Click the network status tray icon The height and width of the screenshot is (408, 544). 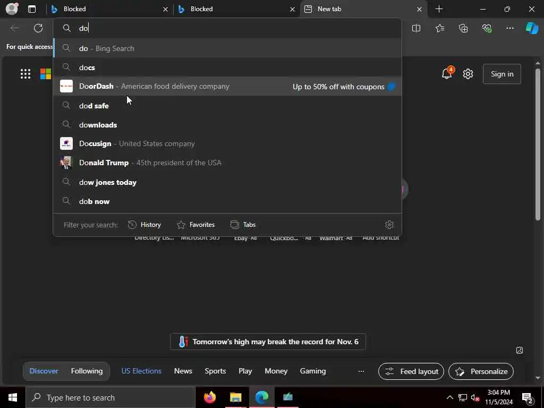point(463,397)
